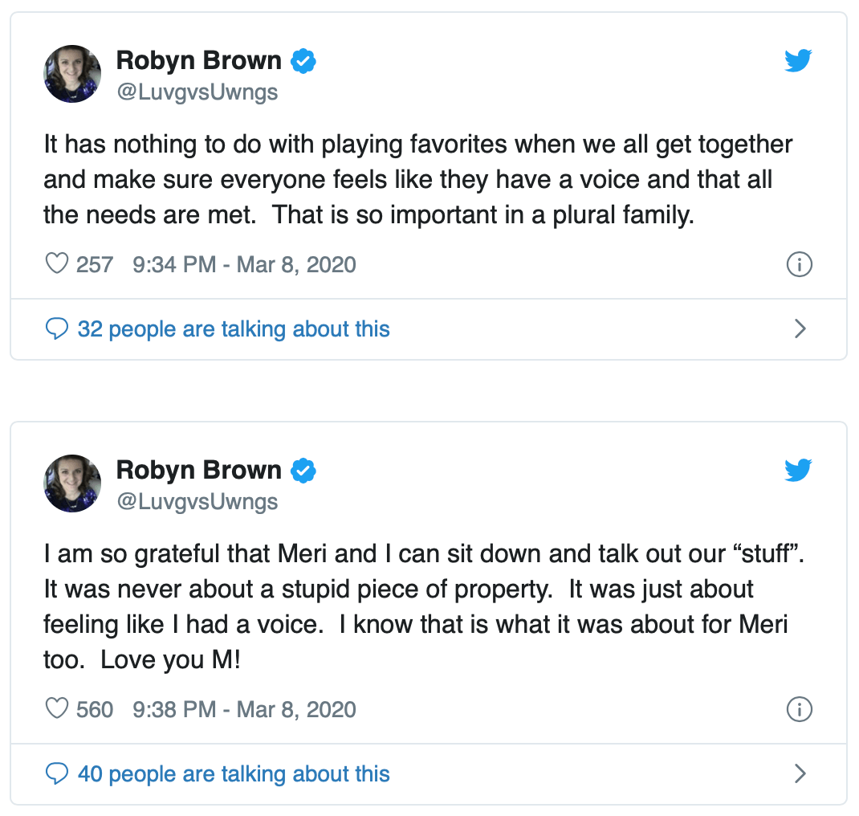Open "40 people are talking about this"
The height and width of the screenshot is (816, 859).
coord(234,773)
